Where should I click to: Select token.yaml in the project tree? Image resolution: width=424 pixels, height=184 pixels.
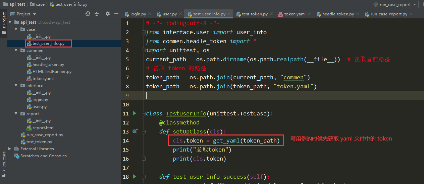(x=43, y=79)
